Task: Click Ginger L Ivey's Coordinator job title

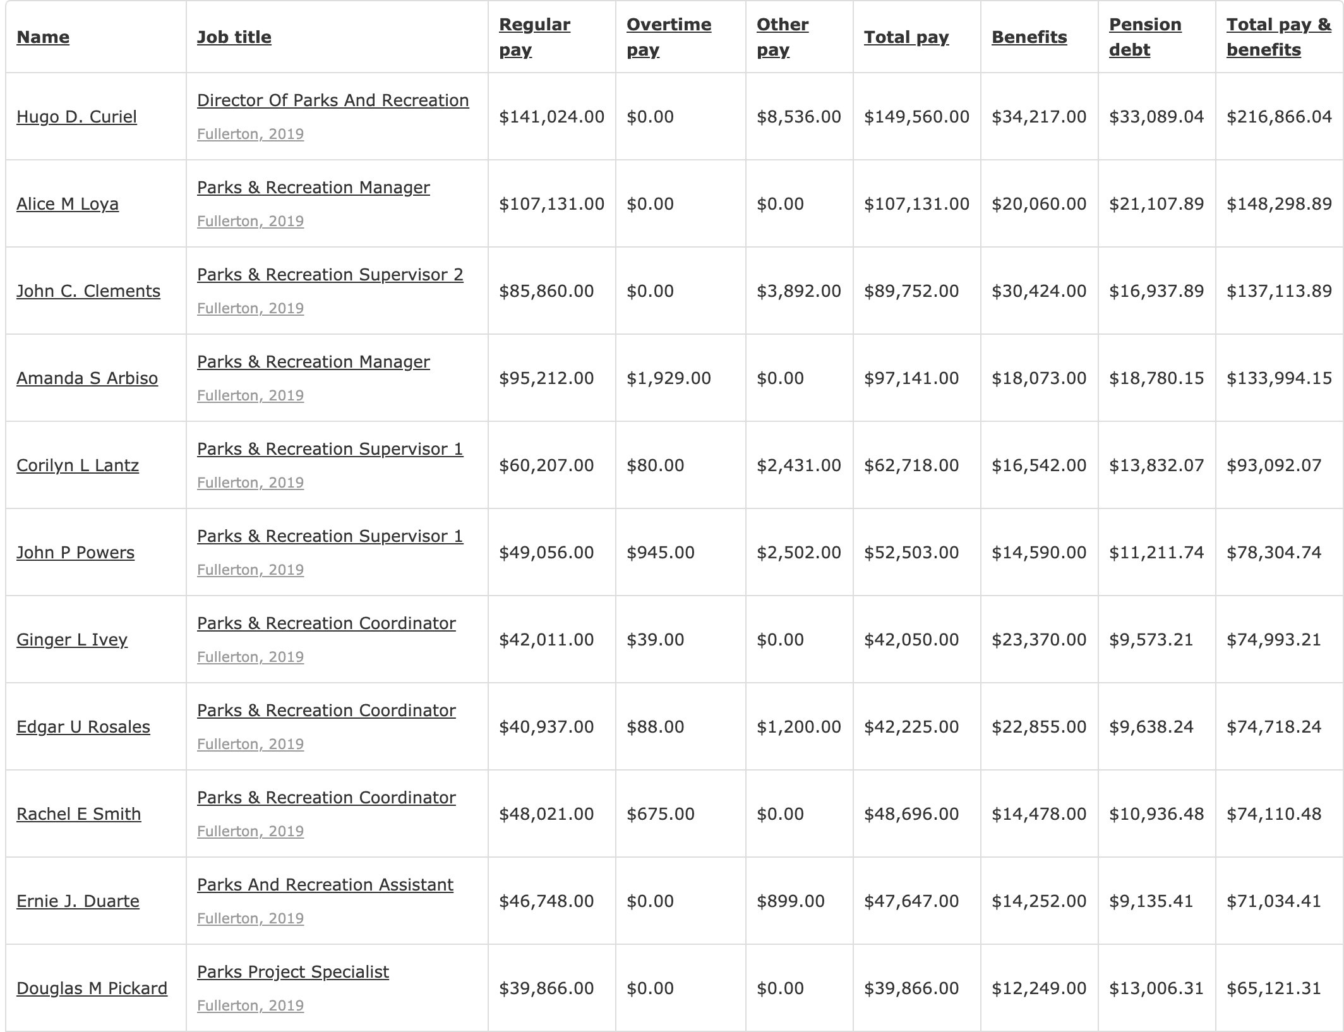Action: (x=327, y=623)
